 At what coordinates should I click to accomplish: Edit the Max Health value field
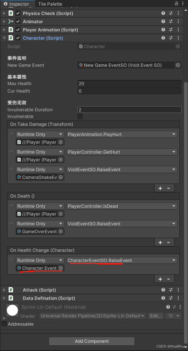coord(130,83)
